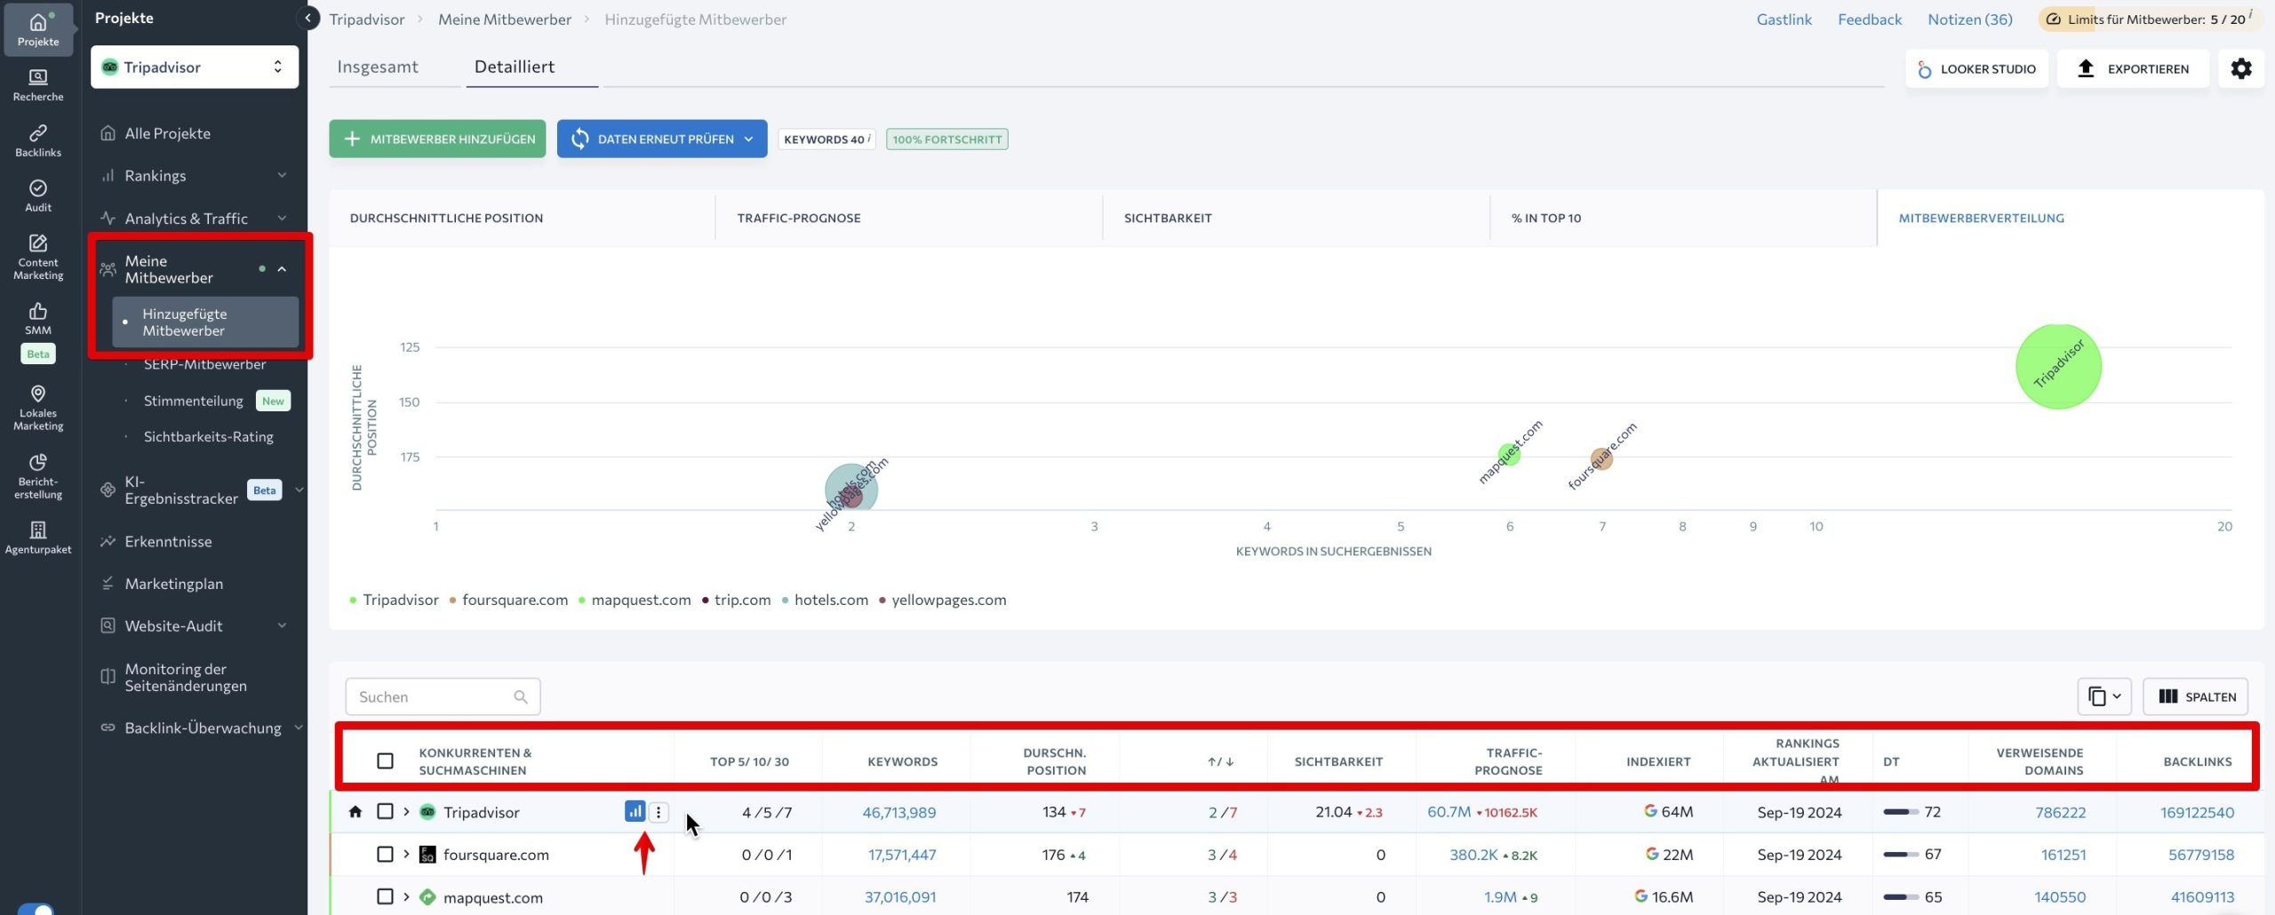Open Recherche in the left rail

tap(38, 85)
